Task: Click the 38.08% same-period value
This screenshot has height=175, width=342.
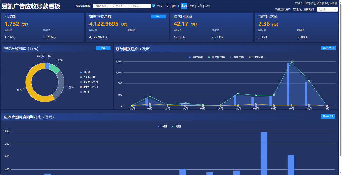Action: coord(302,37)
